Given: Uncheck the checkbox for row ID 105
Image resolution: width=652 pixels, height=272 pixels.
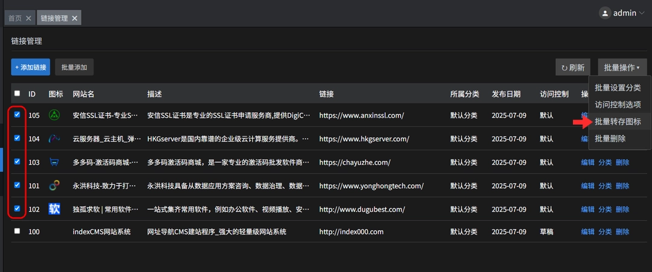Looking at the screenshot, I should tap(17, 115).
